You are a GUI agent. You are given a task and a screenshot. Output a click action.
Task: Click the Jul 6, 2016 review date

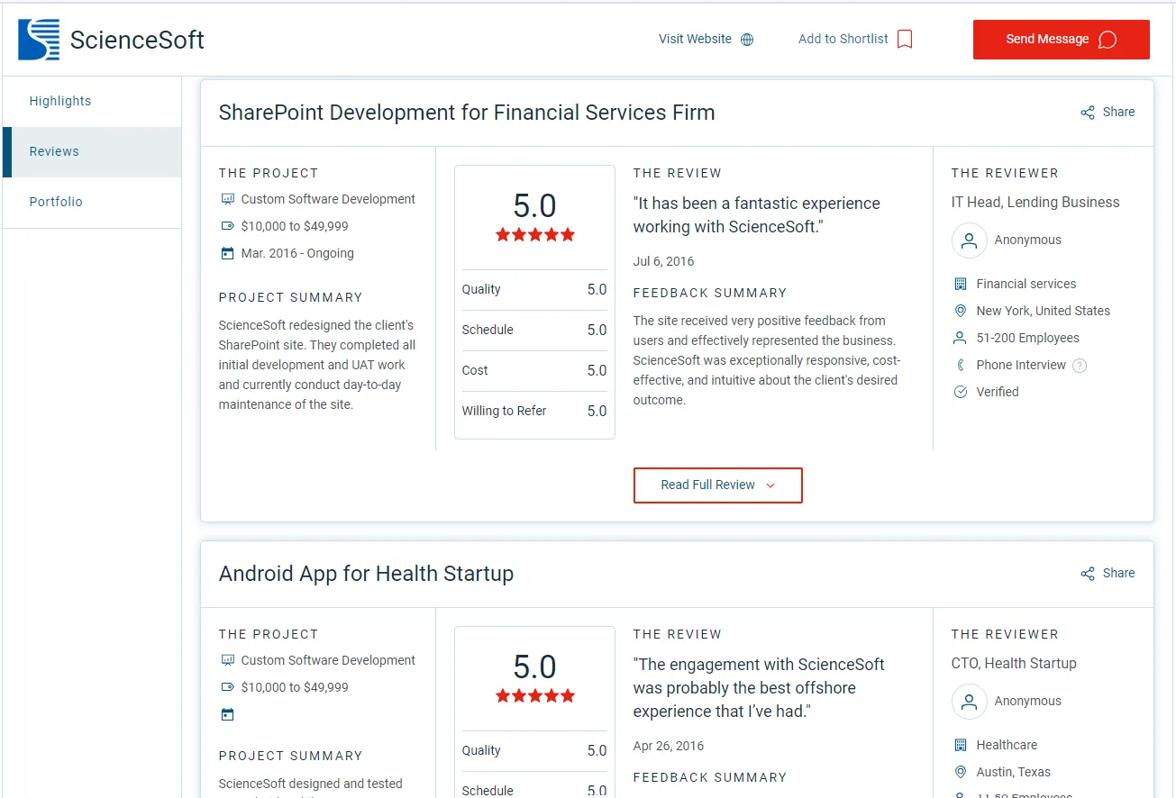(x=663, y=262)
